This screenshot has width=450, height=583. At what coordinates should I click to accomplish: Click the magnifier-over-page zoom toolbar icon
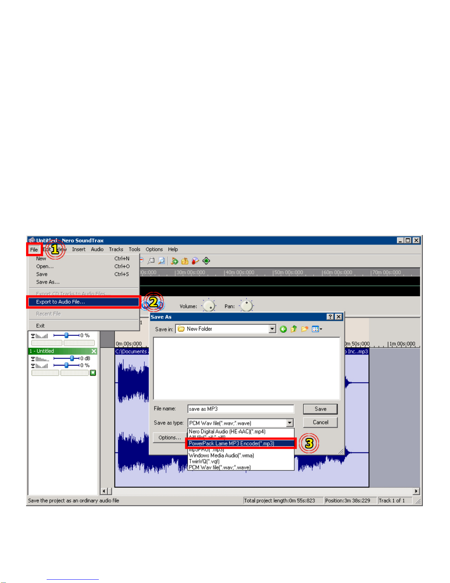point(162,261)
